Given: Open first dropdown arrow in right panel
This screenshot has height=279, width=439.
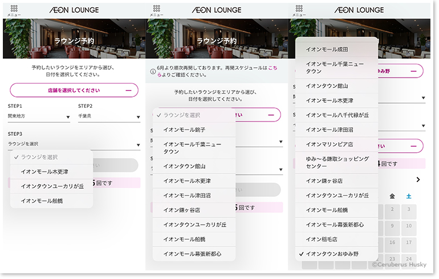Looking at the screenshot, I should tap(423, 98).
